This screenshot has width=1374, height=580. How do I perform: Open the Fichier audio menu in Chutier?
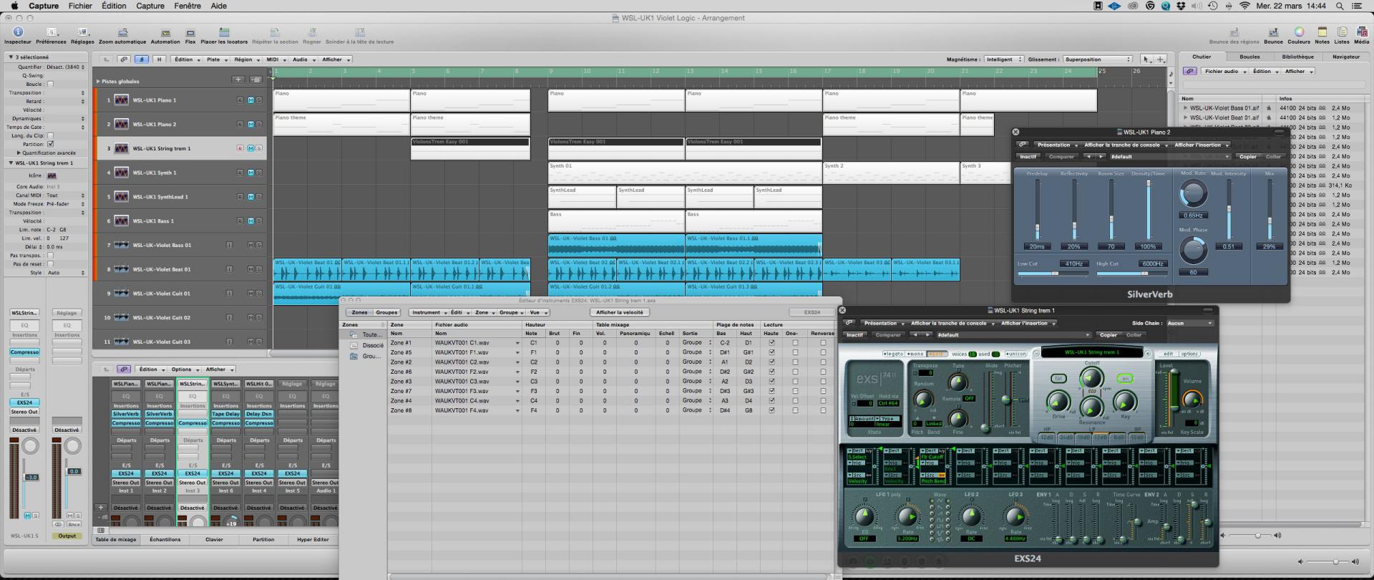pos(1224,71)
